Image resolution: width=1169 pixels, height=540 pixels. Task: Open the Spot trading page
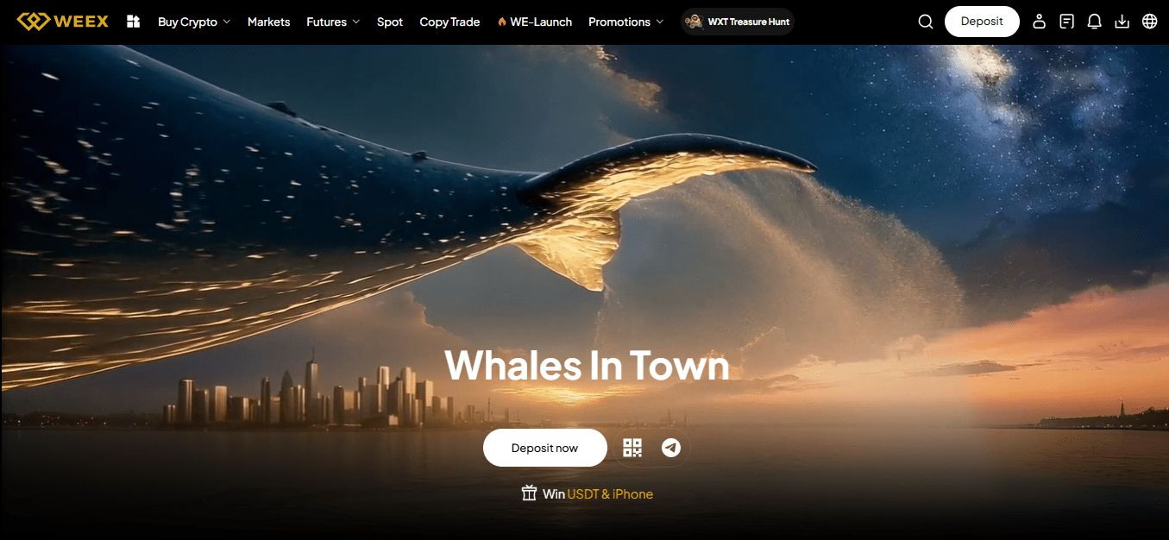point(390,22)
